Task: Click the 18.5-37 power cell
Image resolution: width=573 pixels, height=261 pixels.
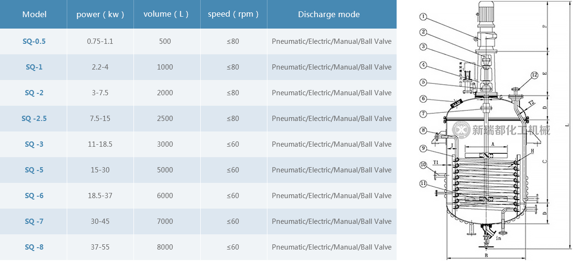Action: coord(100,196)
